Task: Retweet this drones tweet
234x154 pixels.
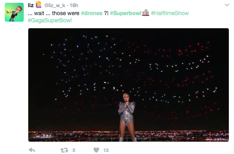Action: pos(64,150)
